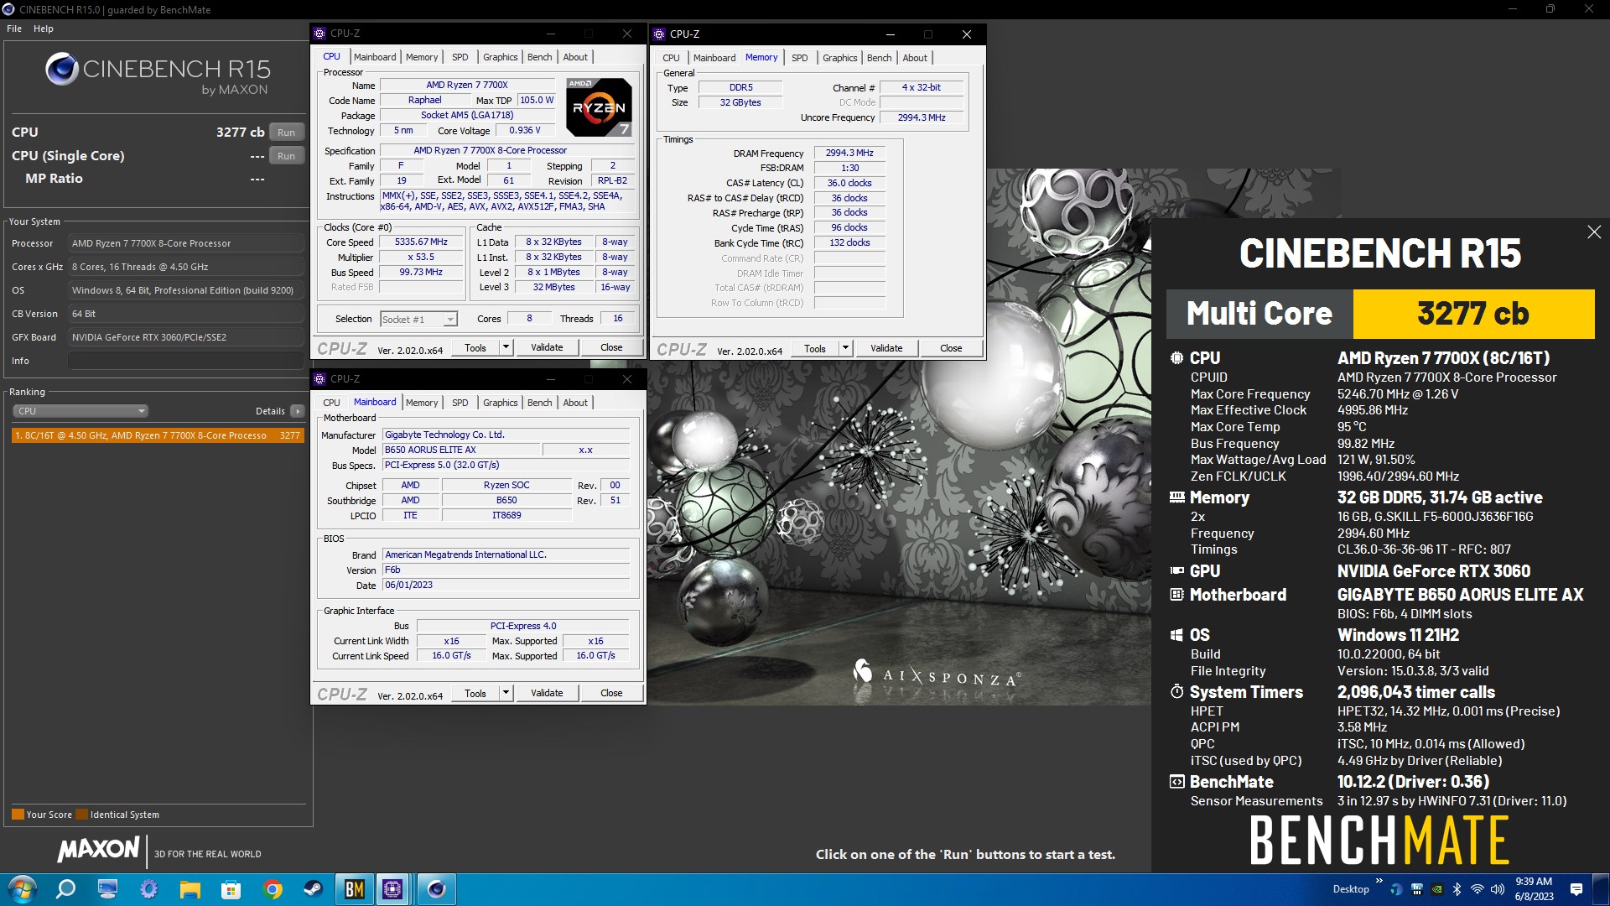
Task: Click the Ryzen 7 logo in CPU-Z
Action: click(599, 107)
